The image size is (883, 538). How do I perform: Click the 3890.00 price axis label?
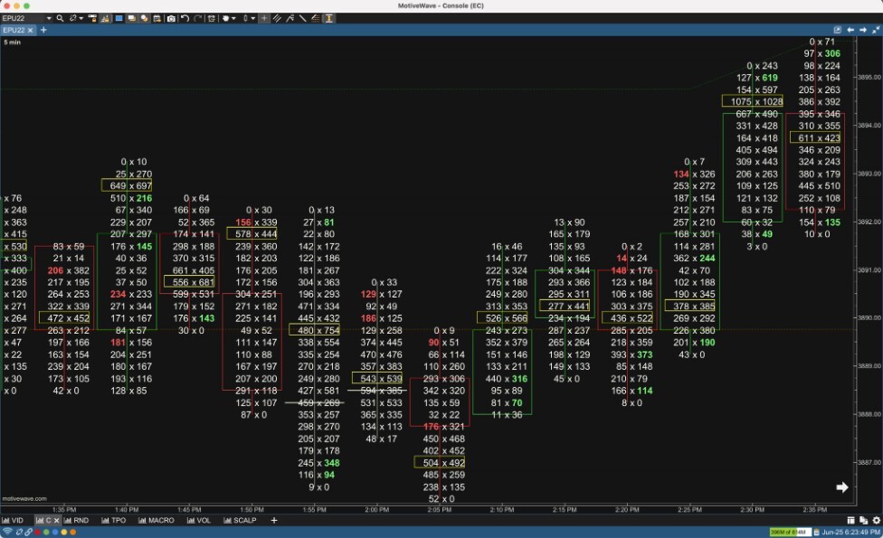[x=870, y=318]
